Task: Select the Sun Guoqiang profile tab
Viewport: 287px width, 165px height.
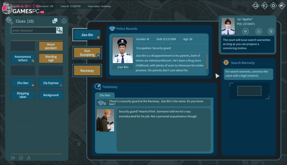Action: [x=87, y=53]
